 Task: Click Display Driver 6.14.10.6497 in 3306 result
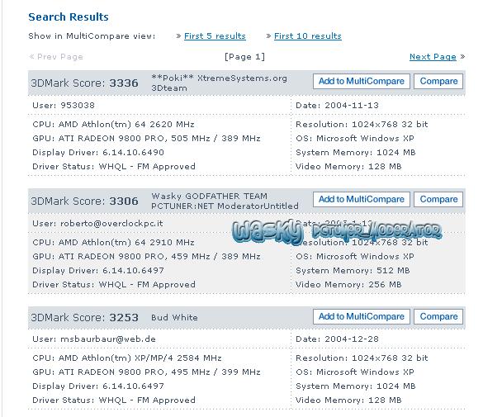pyautogui.click(x=98, y=270)
